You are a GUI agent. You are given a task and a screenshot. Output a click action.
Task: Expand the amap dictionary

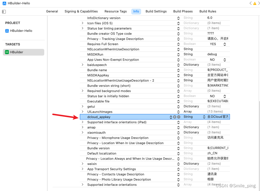[83, 127]
